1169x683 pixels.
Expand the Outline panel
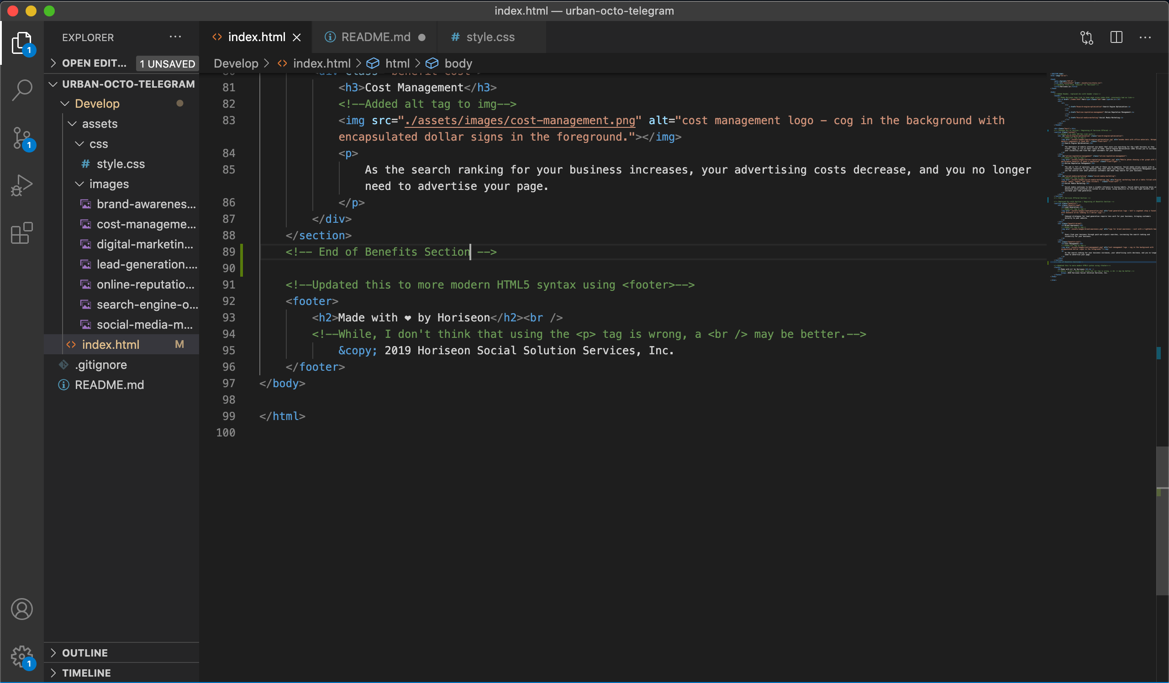coord(121,652)
